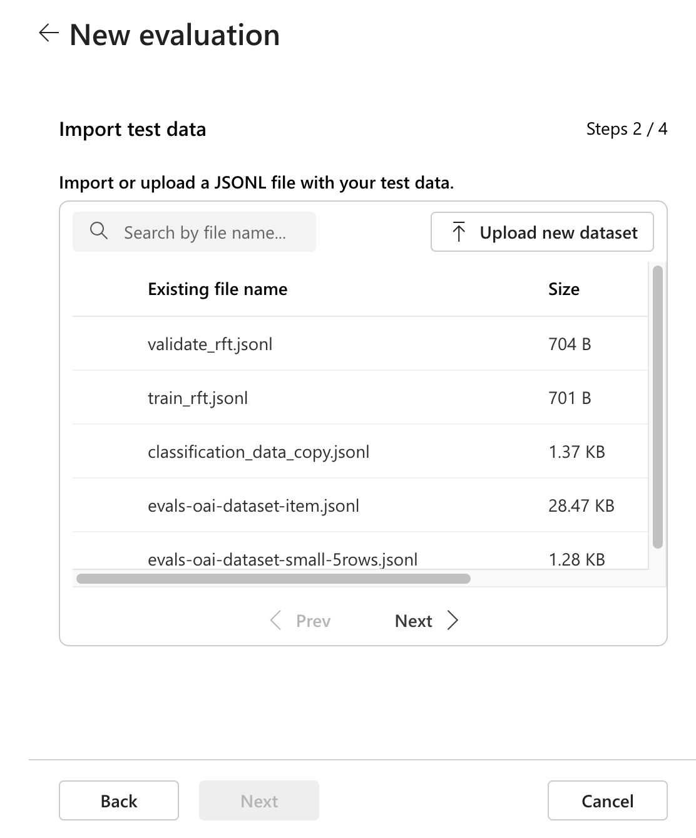The width and height of the screenshot is (696, 838).
Task: Go to previous step with Back button
Action: (119, 800)
